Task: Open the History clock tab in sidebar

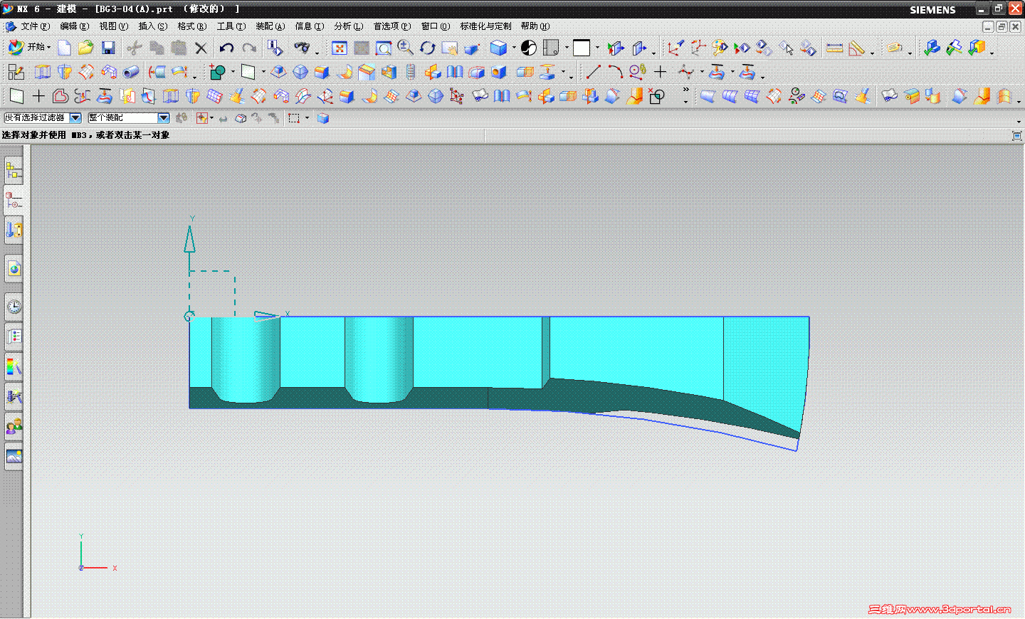Action: (x=14, y=307)
